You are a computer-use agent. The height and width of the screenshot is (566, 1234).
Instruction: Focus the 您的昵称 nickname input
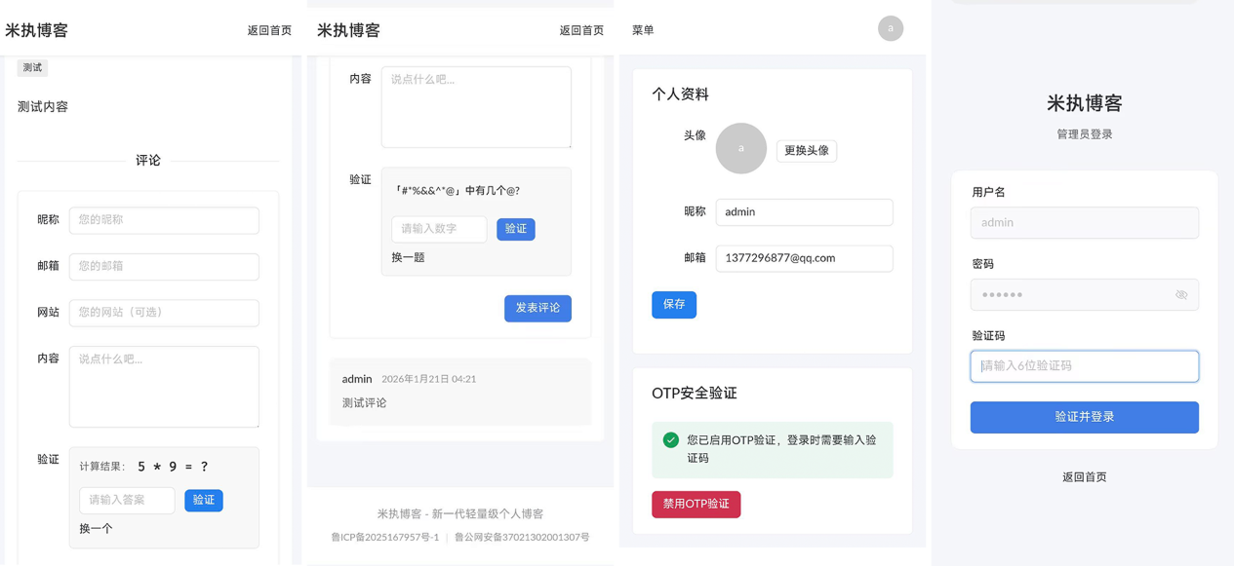163,220
